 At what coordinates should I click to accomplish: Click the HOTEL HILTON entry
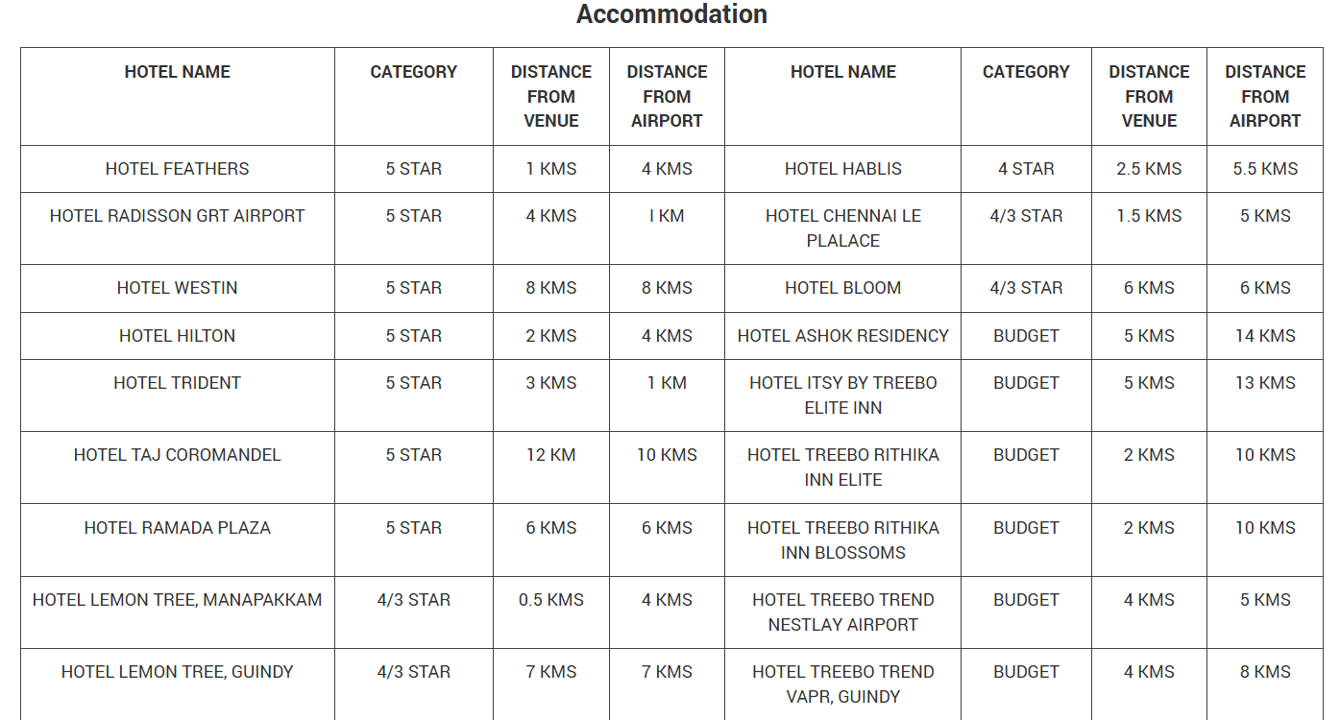point(178,336)
